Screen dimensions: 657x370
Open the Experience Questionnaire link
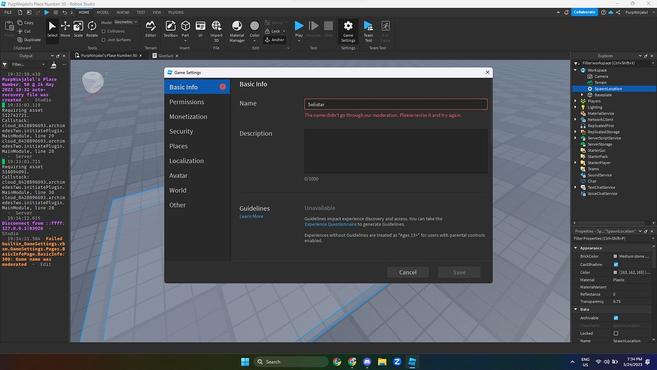coord(330,224)
